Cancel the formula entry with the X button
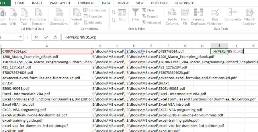258x132 pixels. (x=36, y=37)
